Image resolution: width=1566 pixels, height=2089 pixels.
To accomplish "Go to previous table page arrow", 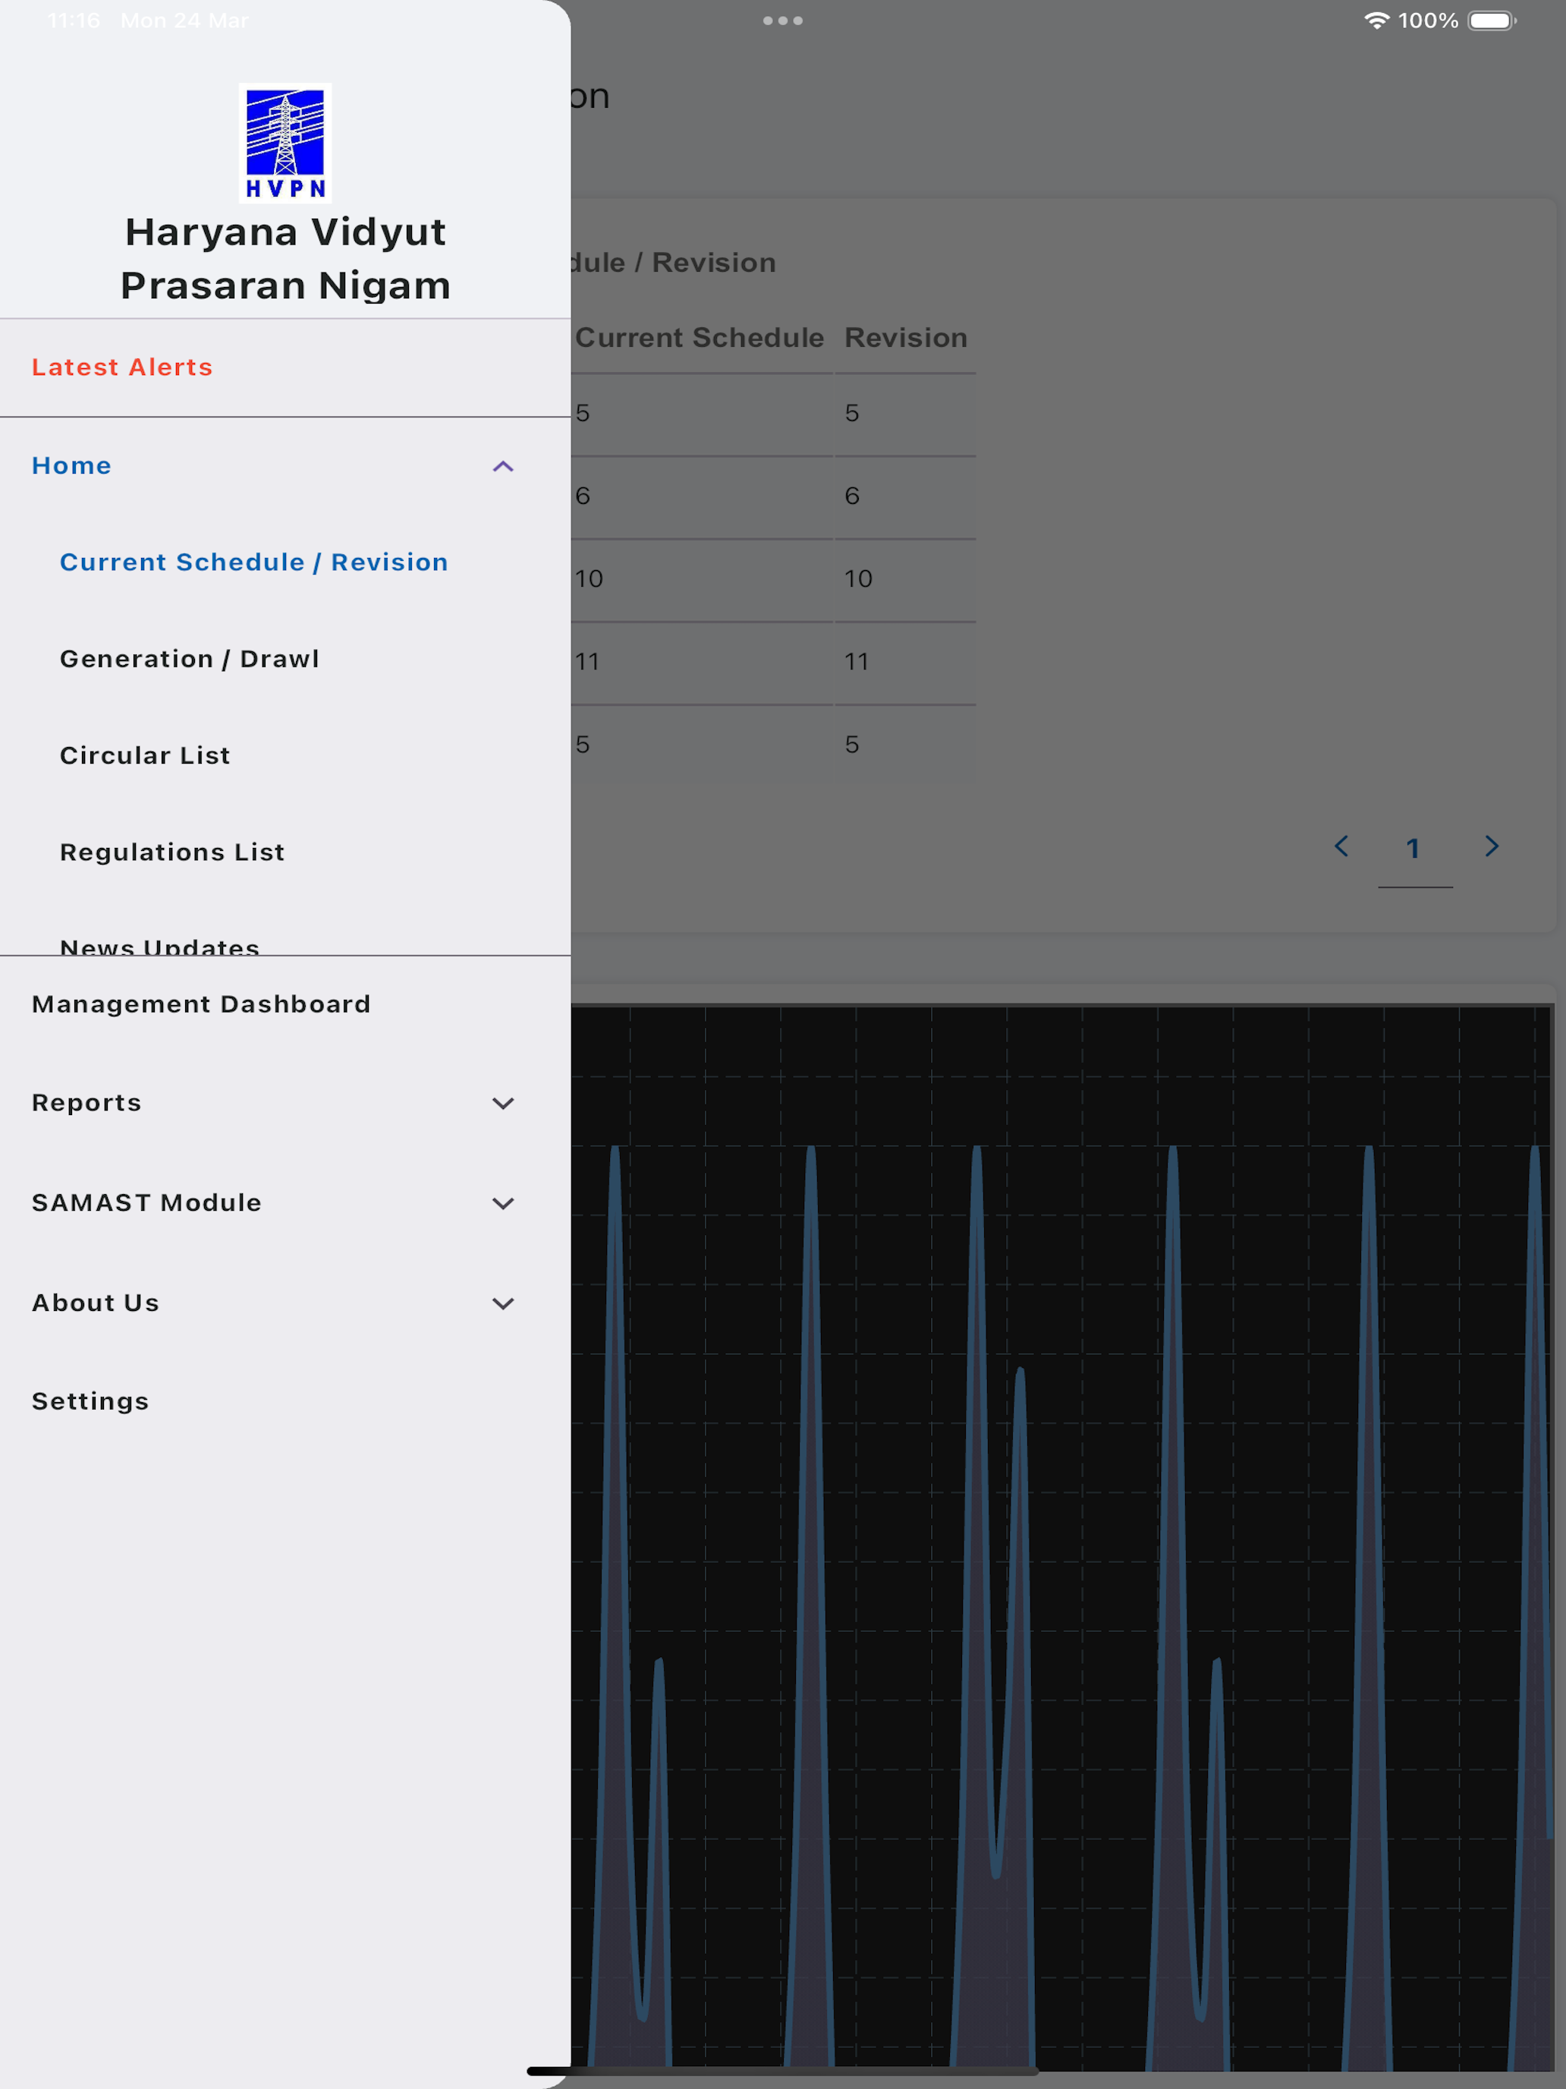I will [1341, 846].
